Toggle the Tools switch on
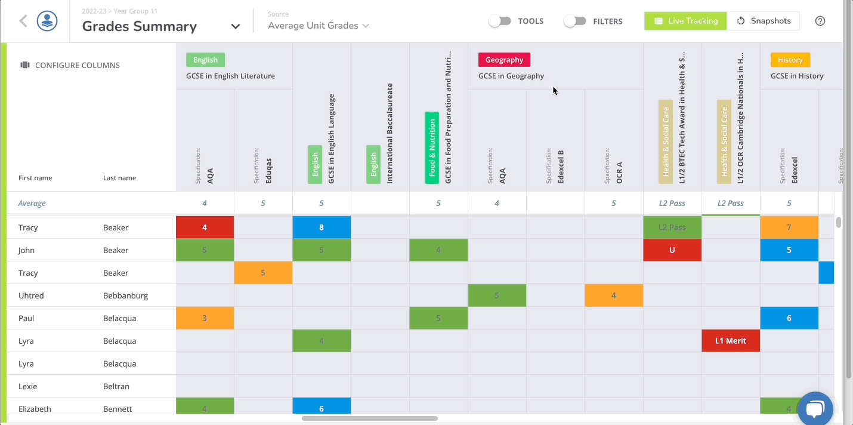The height and width of the screenshot is (425, 853). tap(500, 21)
